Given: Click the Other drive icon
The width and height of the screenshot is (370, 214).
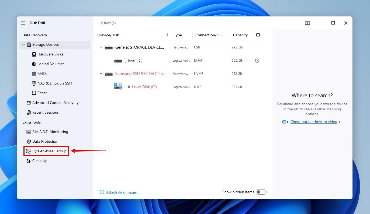Looking at the screenshot, I should tap(34, 93).
